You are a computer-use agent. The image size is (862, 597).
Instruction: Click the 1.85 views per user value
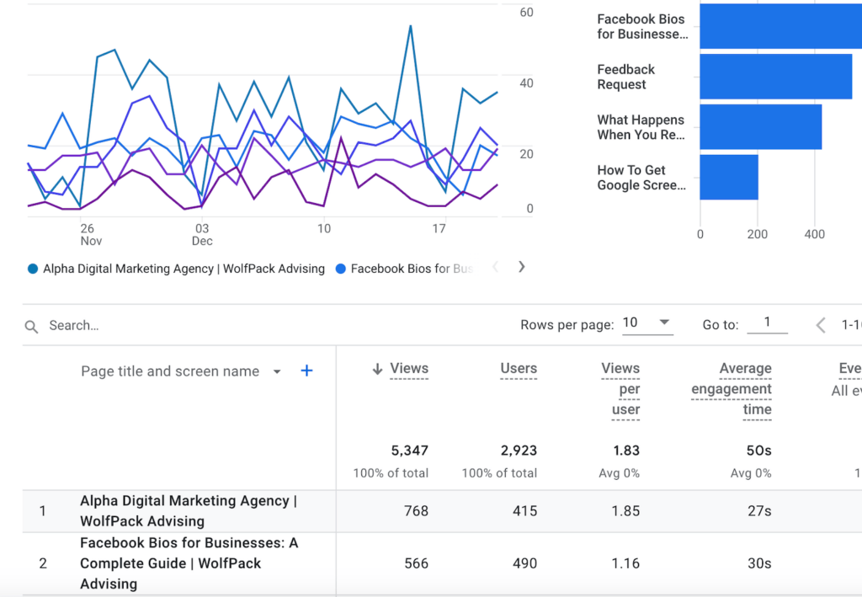coord(625,511)
